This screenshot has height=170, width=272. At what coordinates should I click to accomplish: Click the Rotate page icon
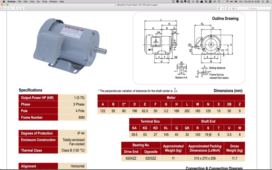(227, 8)
